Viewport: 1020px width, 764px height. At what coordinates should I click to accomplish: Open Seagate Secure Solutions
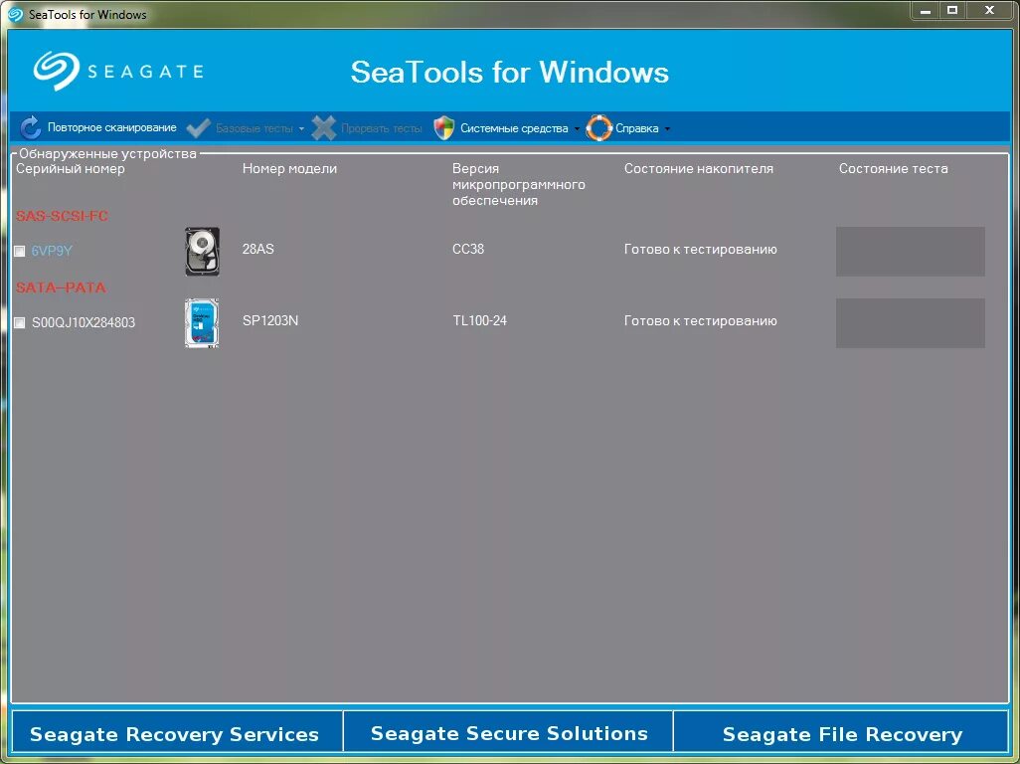(x=509, y=732)
